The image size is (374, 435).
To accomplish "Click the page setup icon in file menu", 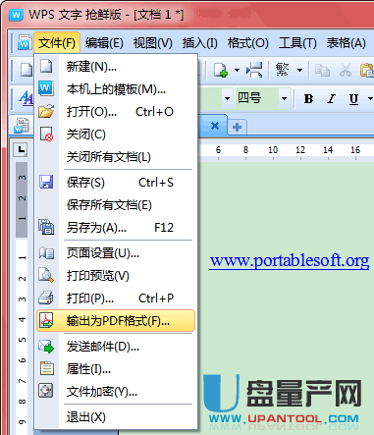I will tap(46, 252).
